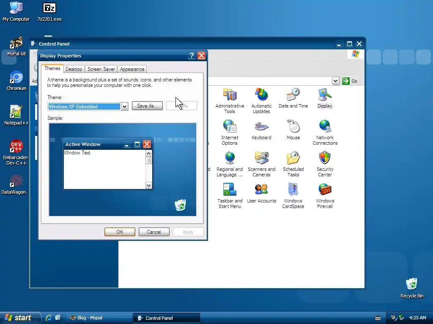
Task: Switch to Blog - Mypal taskbar window
Action: (x=99, y=318)
